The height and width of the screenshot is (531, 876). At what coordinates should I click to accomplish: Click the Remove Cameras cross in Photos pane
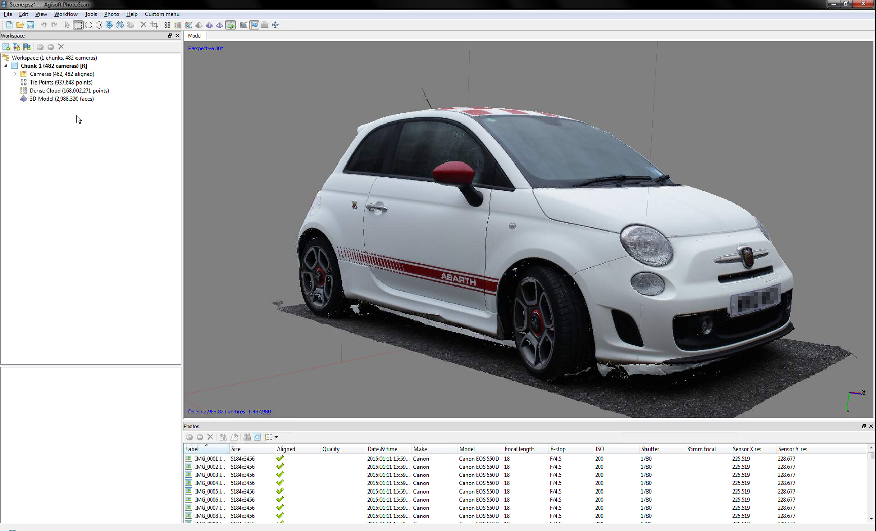coord(210,437)
